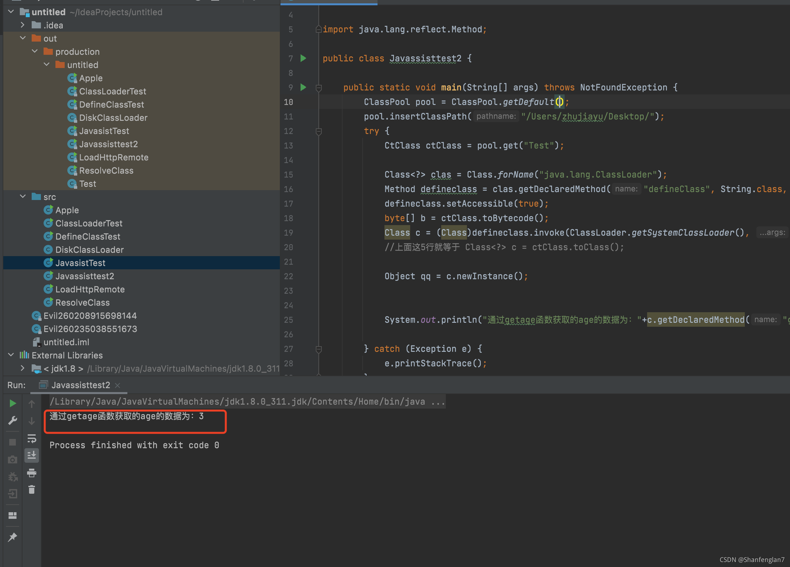Click the restore layout icon in Run panel
Image resolution: width=790 pixels, height=567 pixels.
(x=13, y=516)
